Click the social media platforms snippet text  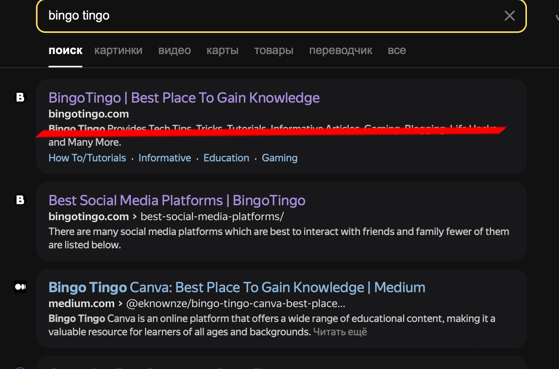(279, 238)
